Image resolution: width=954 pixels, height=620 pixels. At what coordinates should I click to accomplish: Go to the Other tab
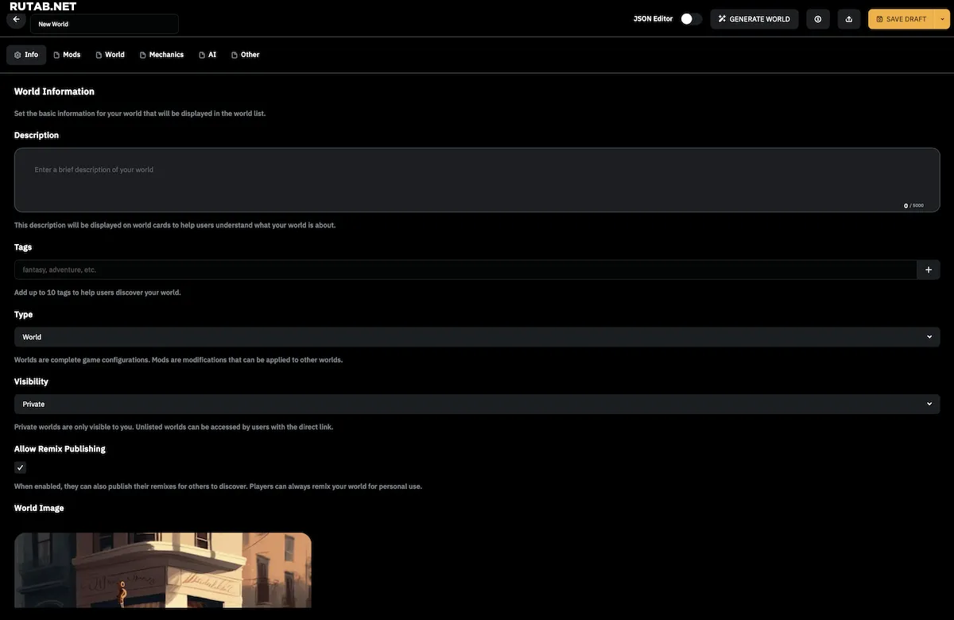click(246, 55)
